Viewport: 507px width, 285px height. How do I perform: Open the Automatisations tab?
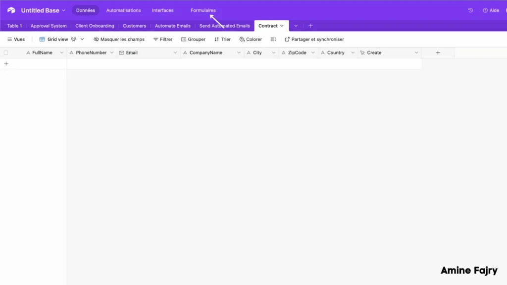coord(123,10)
